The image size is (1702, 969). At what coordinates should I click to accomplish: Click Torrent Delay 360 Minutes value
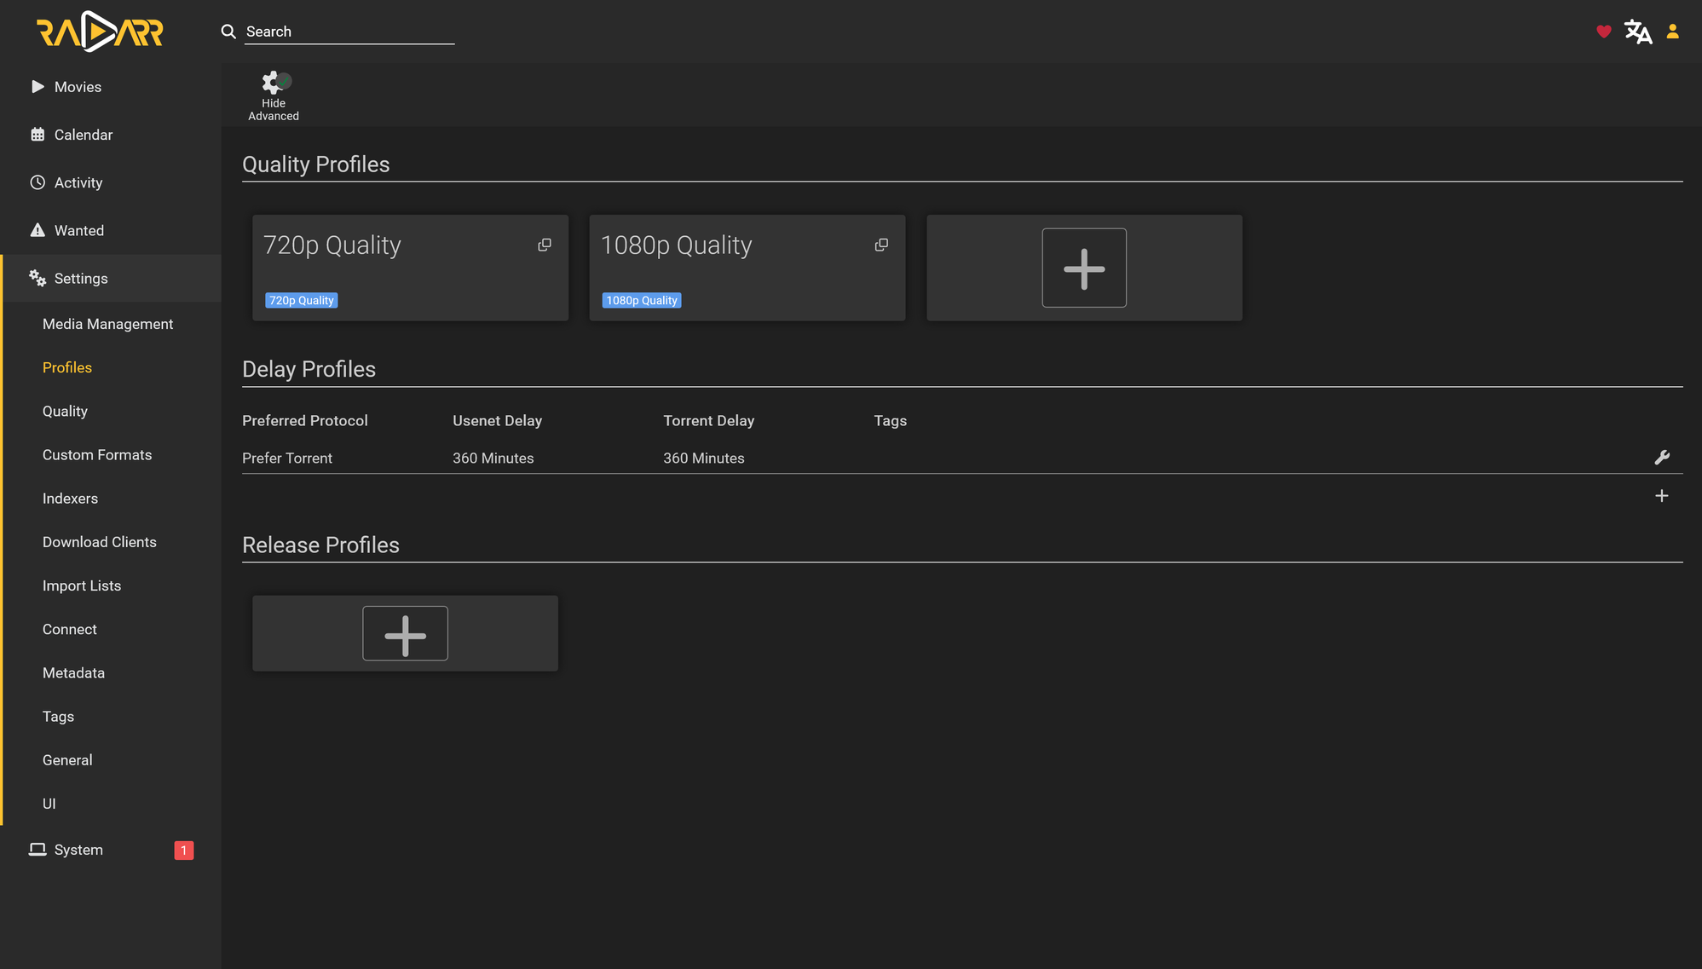coord(703,458)
